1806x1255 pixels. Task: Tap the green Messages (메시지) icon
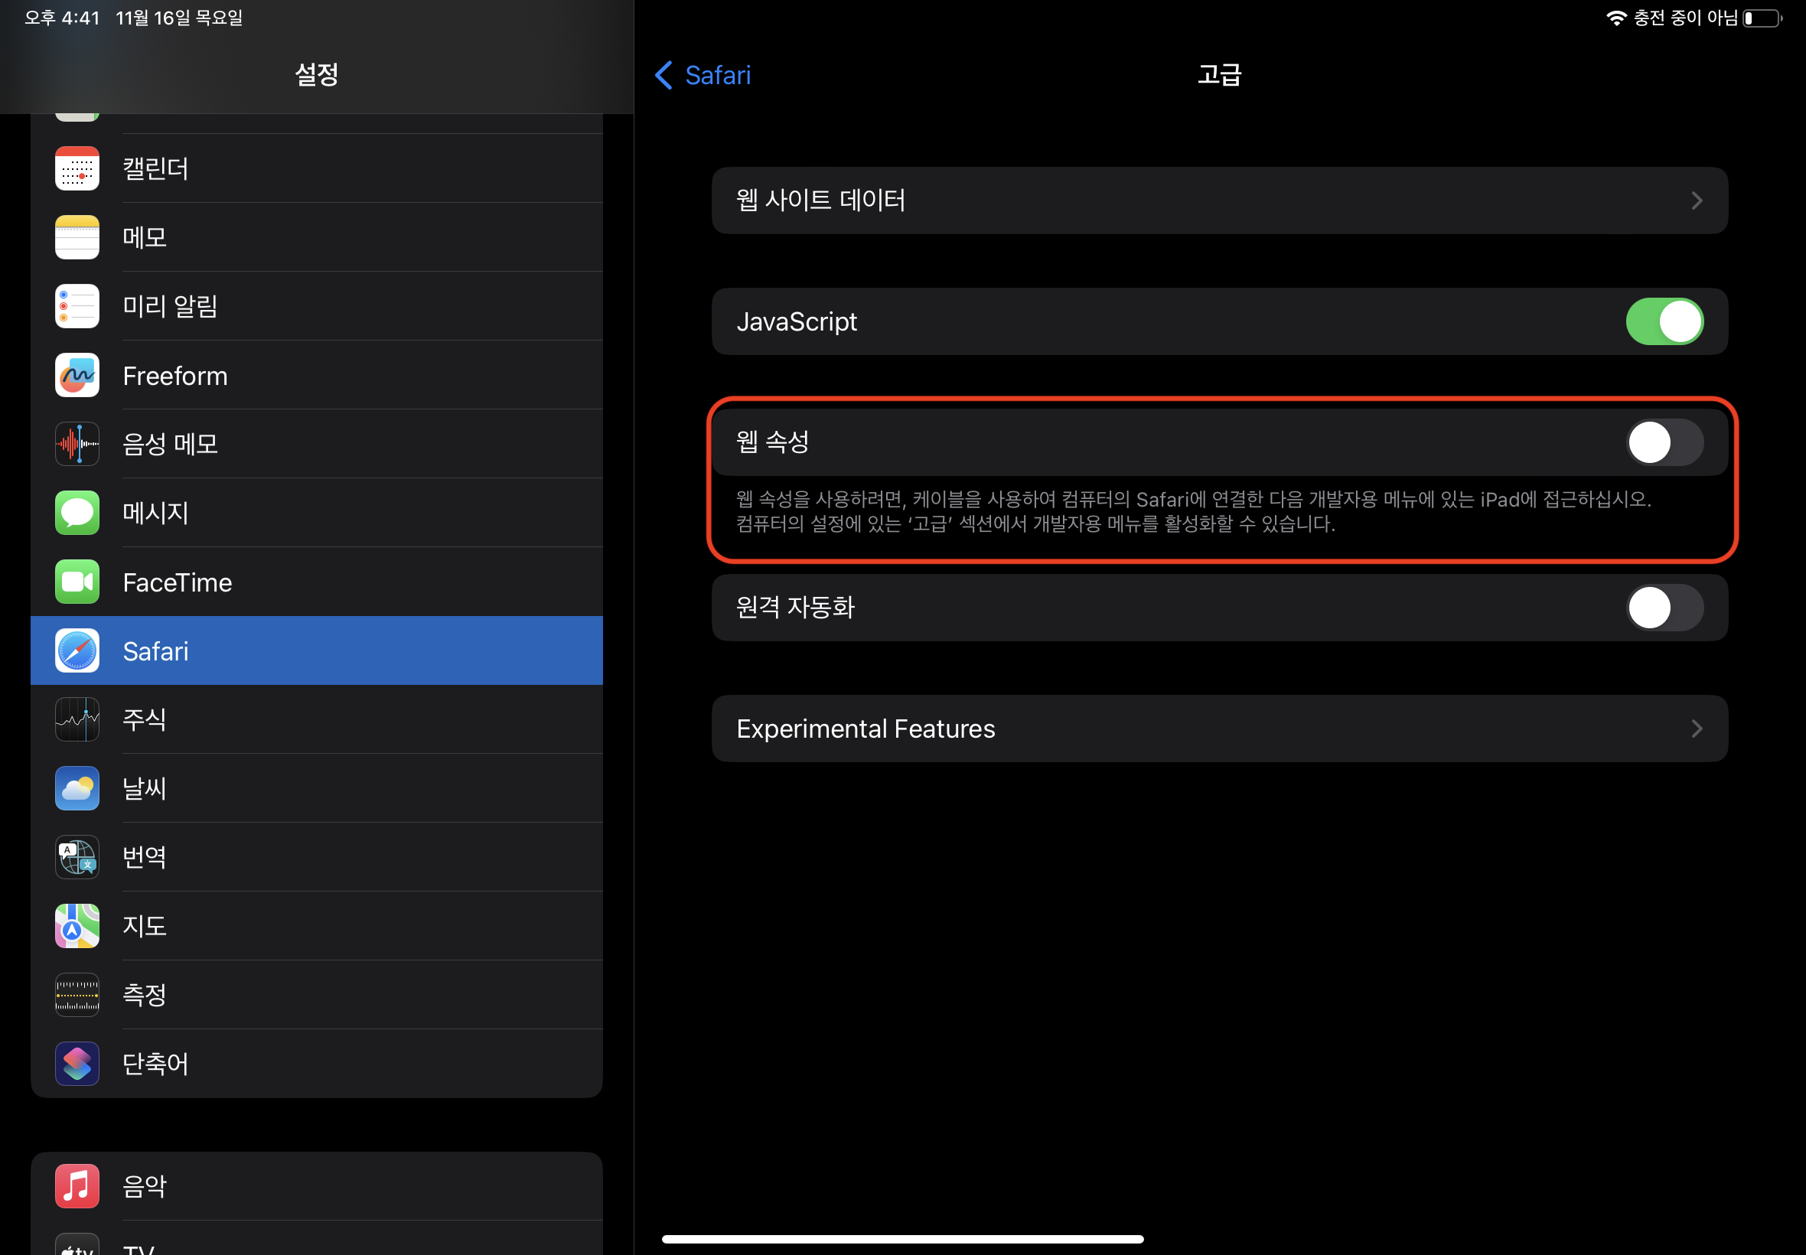77,513
